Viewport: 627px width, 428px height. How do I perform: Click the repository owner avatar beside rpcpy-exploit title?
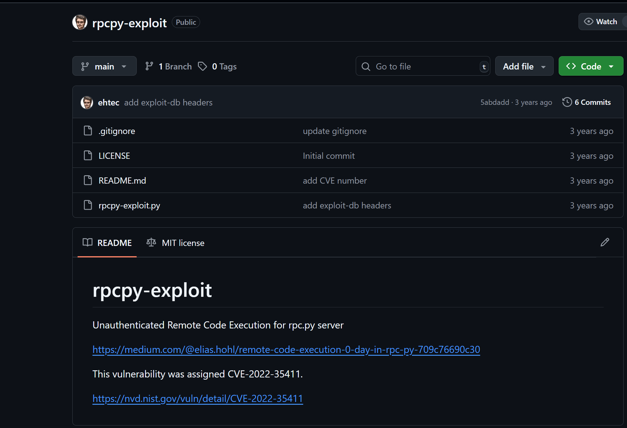click(80, 22)
